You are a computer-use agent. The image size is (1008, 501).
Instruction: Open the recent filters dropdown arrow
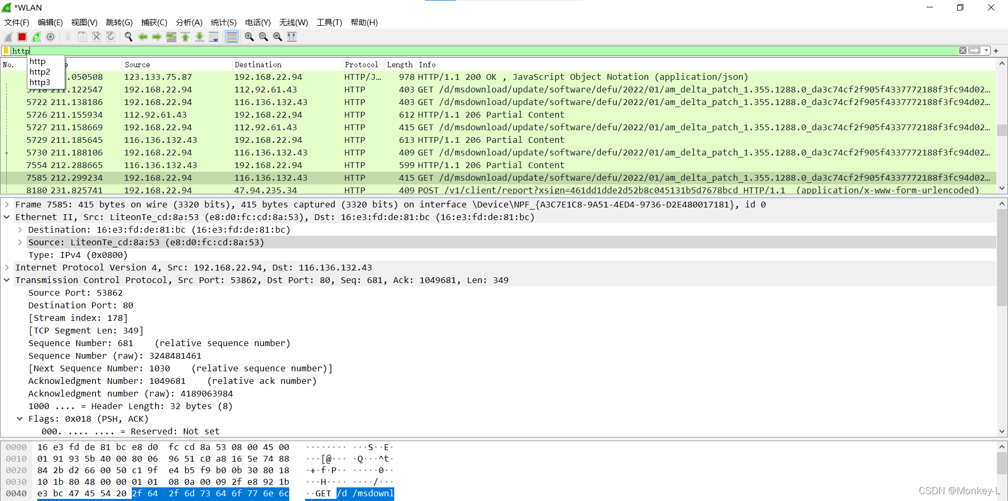pyautogui.click(x=986, y=51)
